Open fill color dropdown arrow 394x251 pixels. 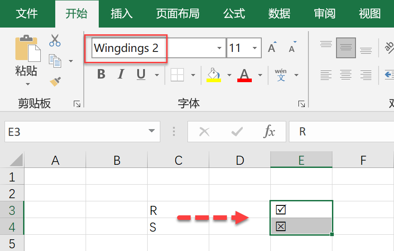229,75
